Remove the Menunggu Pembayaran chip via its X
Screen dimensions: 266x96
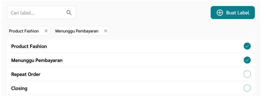pos(106,31)
